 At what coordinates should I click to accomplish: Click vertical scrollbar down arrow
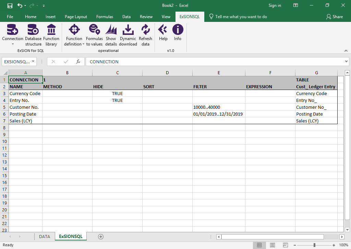[x=347, y=230]
